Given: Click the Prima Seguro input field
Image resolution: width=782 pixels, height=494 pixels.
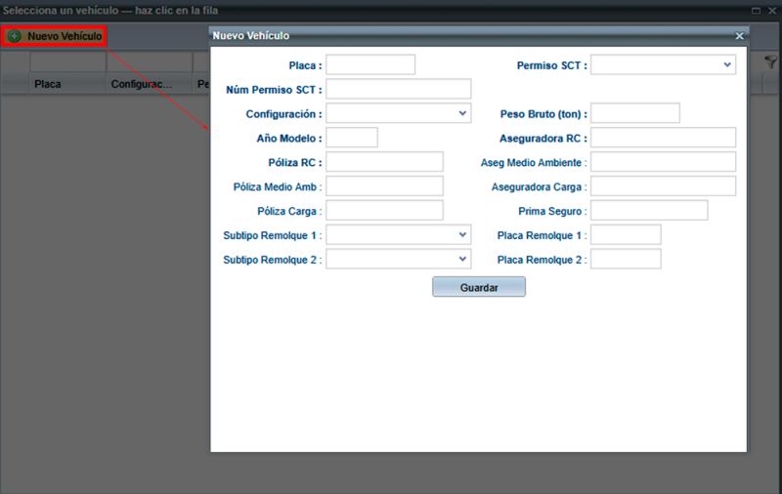Looking at the screenshot, I should coord(649,210).
